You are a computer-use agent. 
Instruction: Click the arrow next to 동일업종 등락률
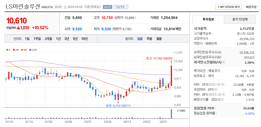(x=217, y=113)
